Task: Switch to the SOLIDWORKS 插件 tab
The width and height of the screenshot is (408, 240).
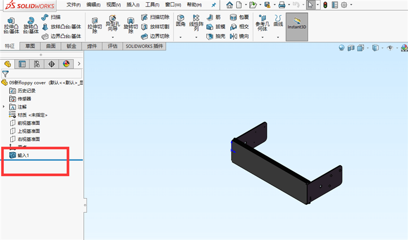Action: click(144, 46)
